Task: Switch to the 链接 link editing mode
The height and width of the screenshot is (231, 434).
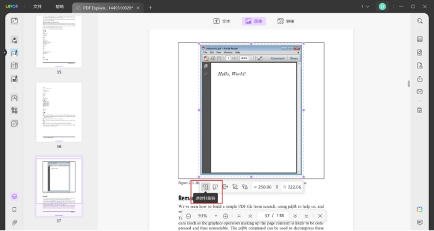Action: click(286, 21)
